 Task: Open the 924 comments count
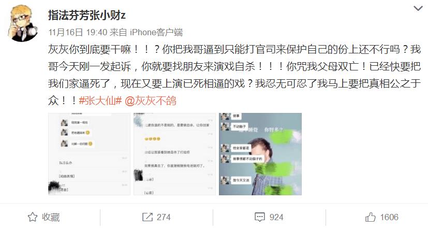[x=276, y=217]
